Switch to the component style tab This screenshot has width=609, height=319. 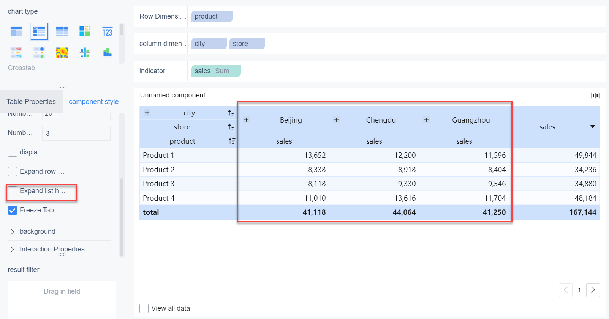[94, 102]
